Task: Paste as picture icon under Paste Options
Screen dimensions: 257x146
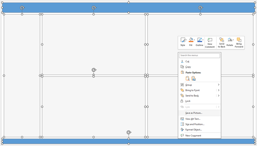Action: point(194,79)
